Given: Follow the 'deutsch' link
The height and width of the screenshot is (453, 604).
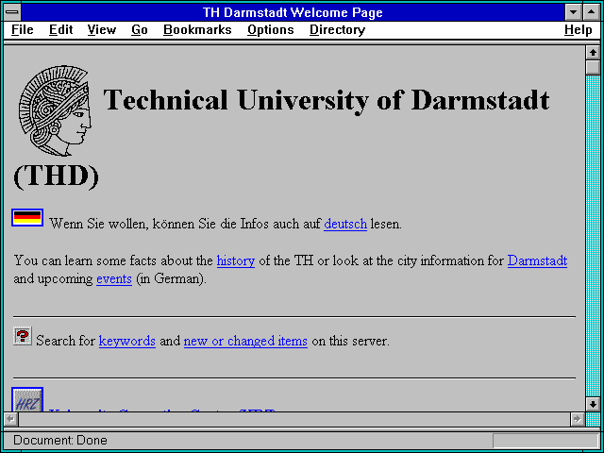Looking at the screenshot, I should click(x=345, y=224).
